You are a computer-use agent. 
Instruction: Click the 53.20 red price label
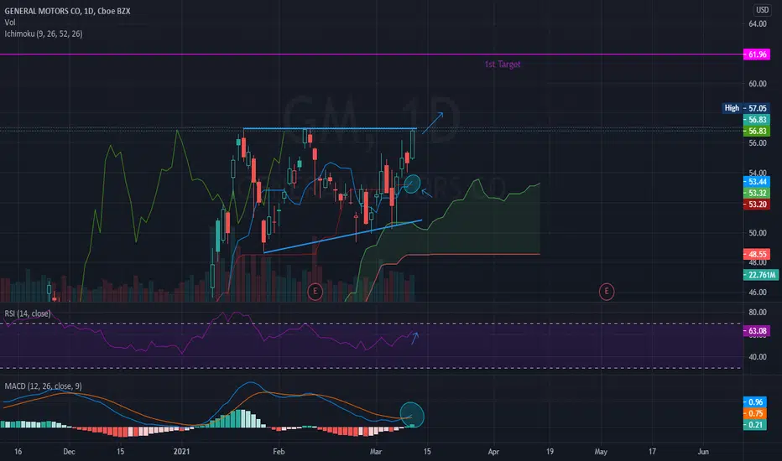click(757, 205)
